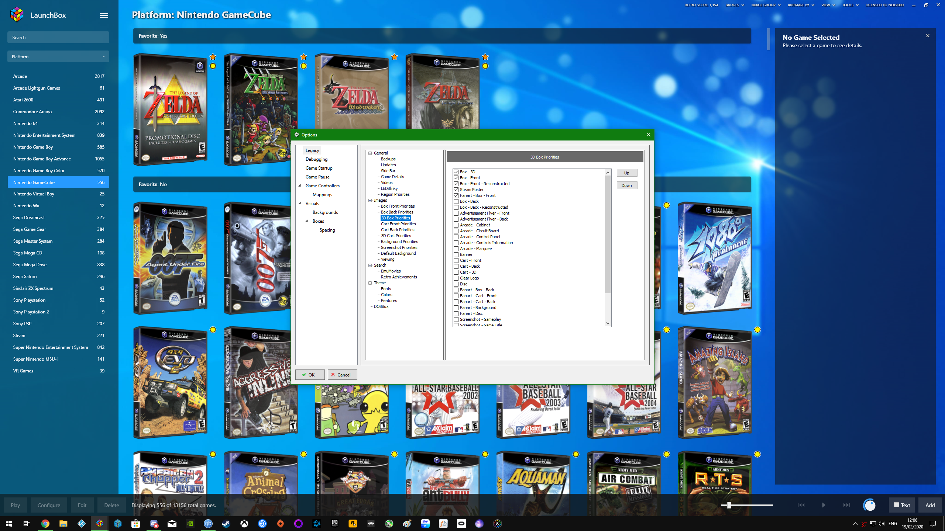Close the No Game Selected details panel

point(928,36)
